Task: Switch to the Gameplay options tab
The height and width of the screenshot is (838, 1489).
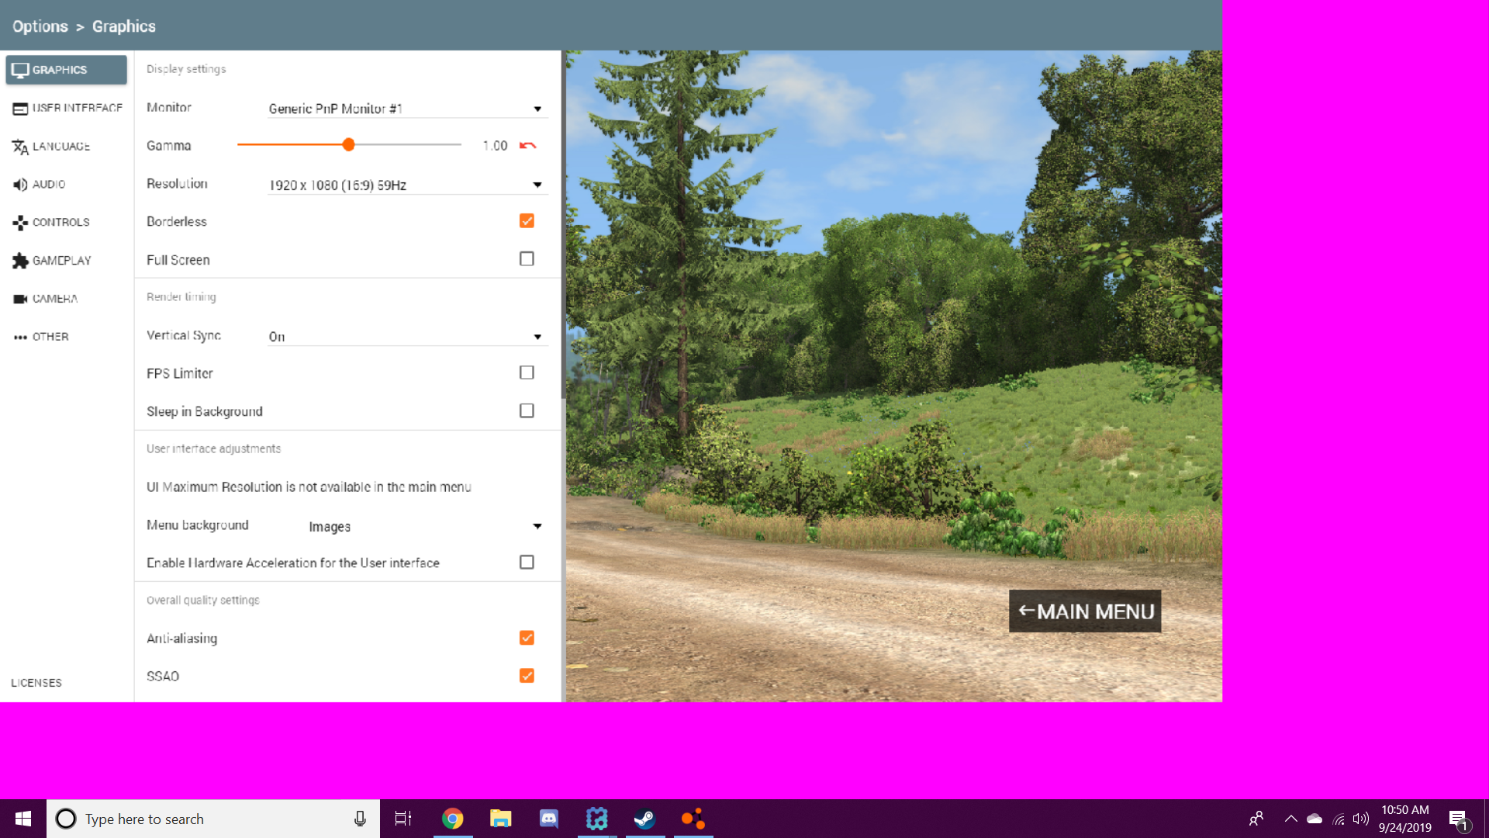Action: (67, 260)
